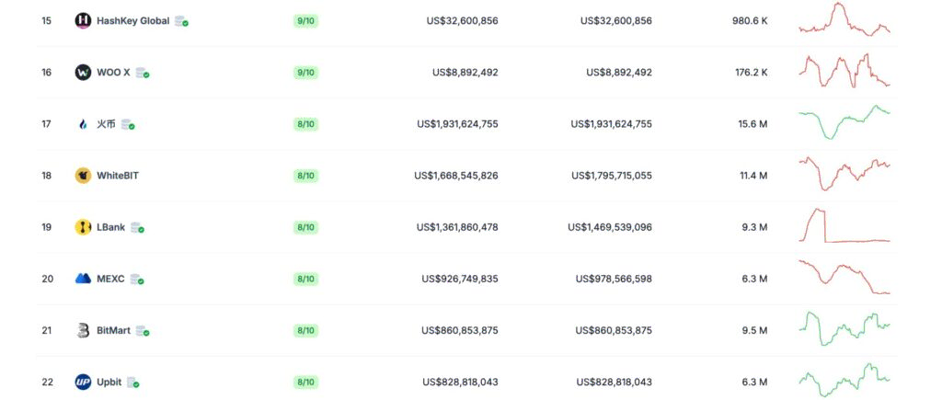Open the HashKey Global exchange page
The width and height of the screenshot is (942, 400).
tap(132, 21)
